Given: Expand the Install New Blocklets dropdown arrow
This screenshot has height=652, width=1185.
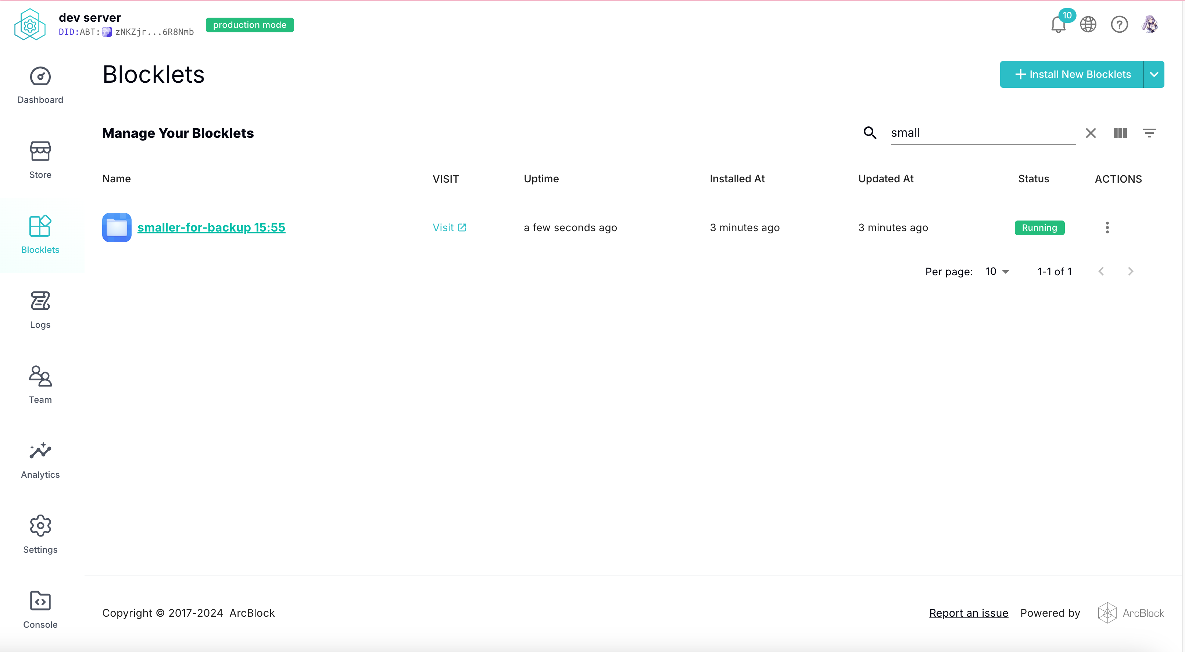Looking at the screenshot, I should coord(1154,75).
